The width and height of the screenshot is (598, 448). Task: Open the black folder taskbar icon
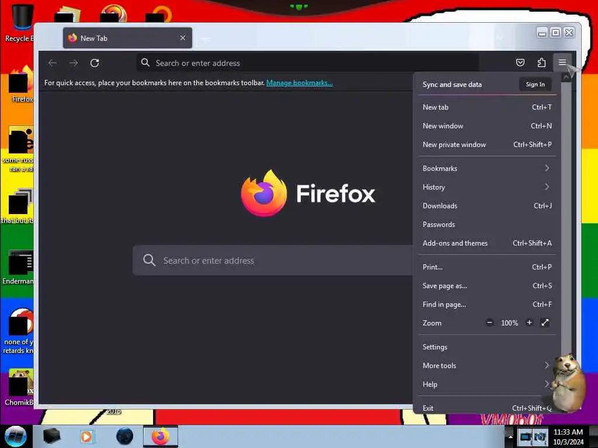[51, 436]
